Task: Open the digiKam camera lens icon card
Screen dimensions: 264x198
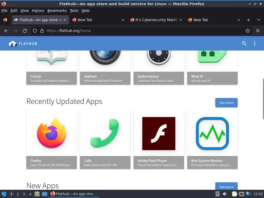Action: (x=105, y=57)
